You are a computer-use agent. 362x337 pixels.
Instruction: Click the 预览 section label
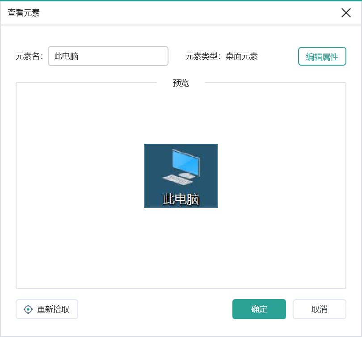(x=181, y=83)
